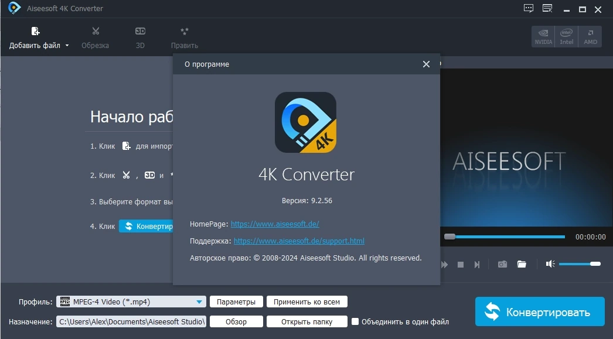Open the Править enhance tool
The height and width of the screenshot is (339, 613).
point(184,38)
